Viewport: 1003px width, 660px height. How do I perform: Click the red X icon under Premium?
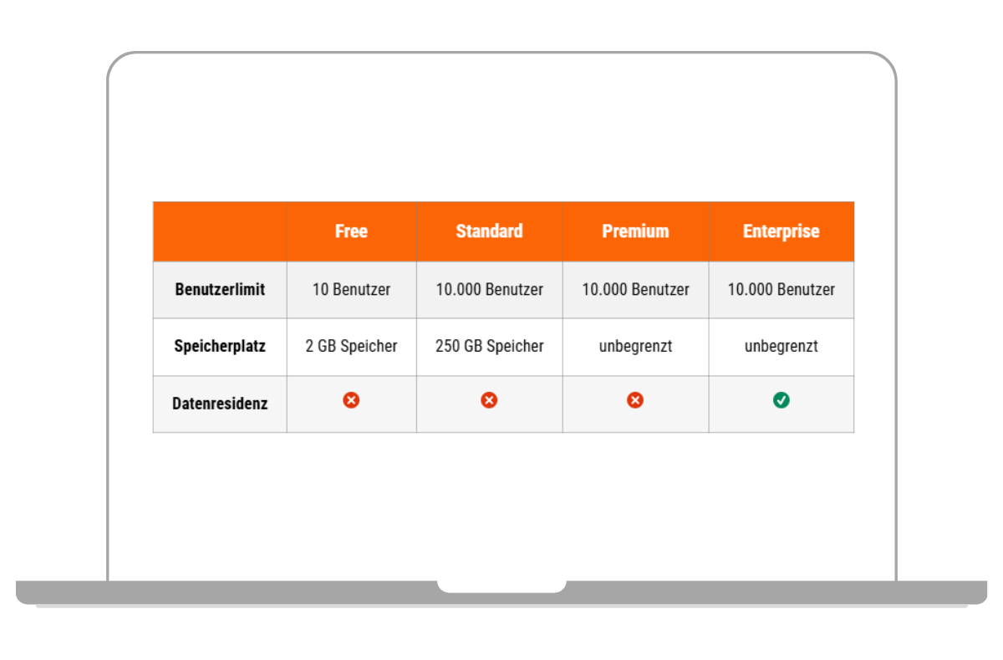(635, 401)
